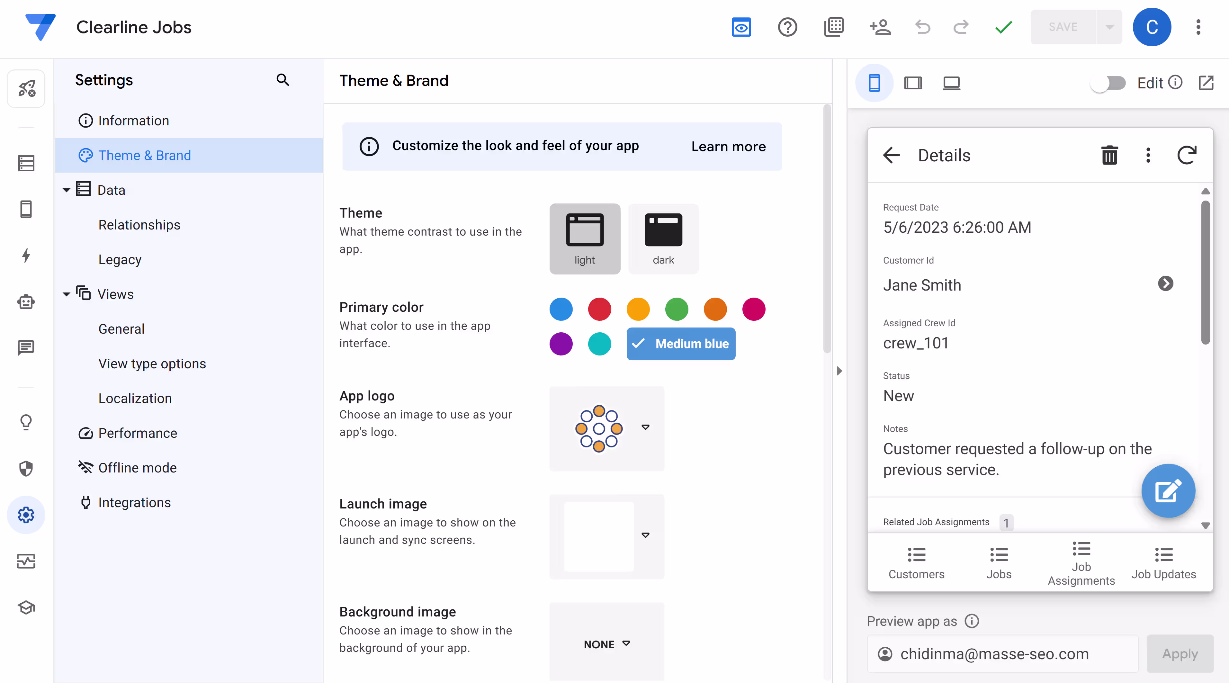The height and width of the screenshot is (683, 1229).
Task: Open the Automation lightning bolt icon
Action: (26, 255)
